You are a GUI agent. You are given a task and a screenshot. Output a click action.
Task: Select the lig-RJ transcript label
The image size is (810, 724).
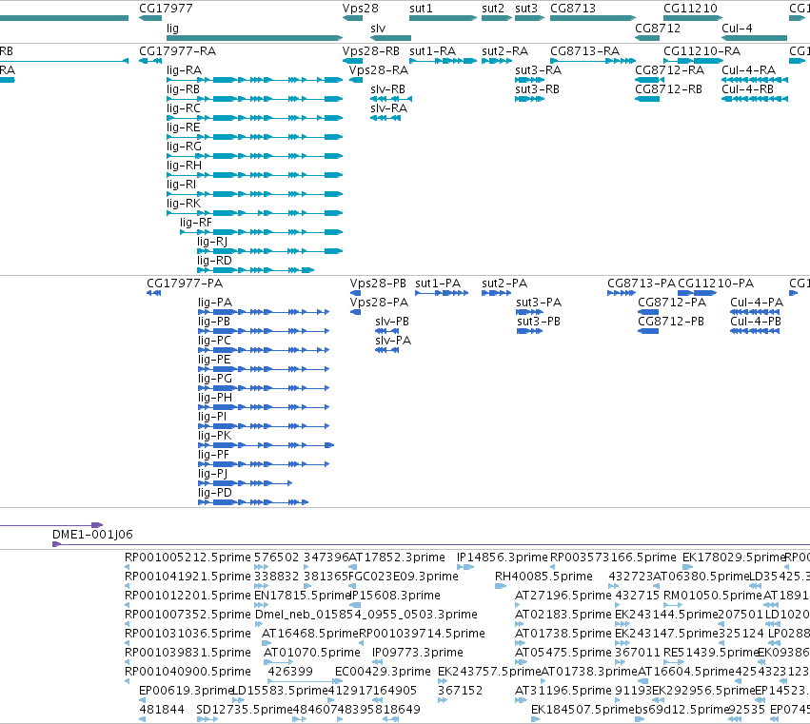point(212,242)
